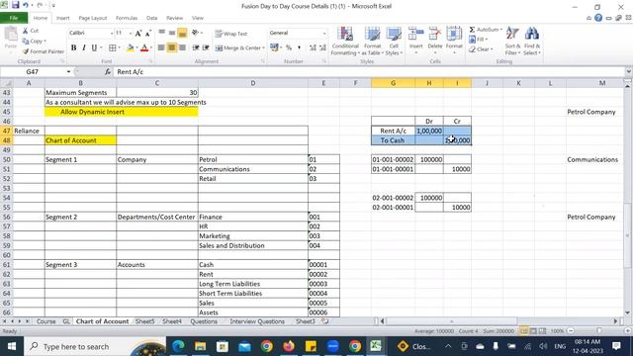633x356 pixels.
Task: Toggle Italic formatting
Action: (x=84, y=47)
